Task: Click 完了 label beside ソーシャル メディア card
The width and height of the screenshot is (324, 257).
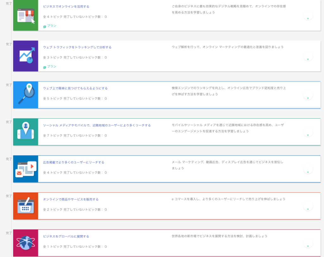Action: [9, 122]
